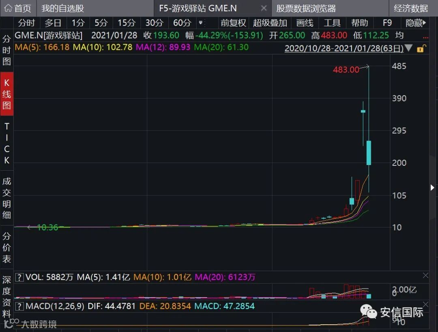This screenshot has width=438, height=332.
Task: Open 帮助 help menu
Action: point(359,23)
